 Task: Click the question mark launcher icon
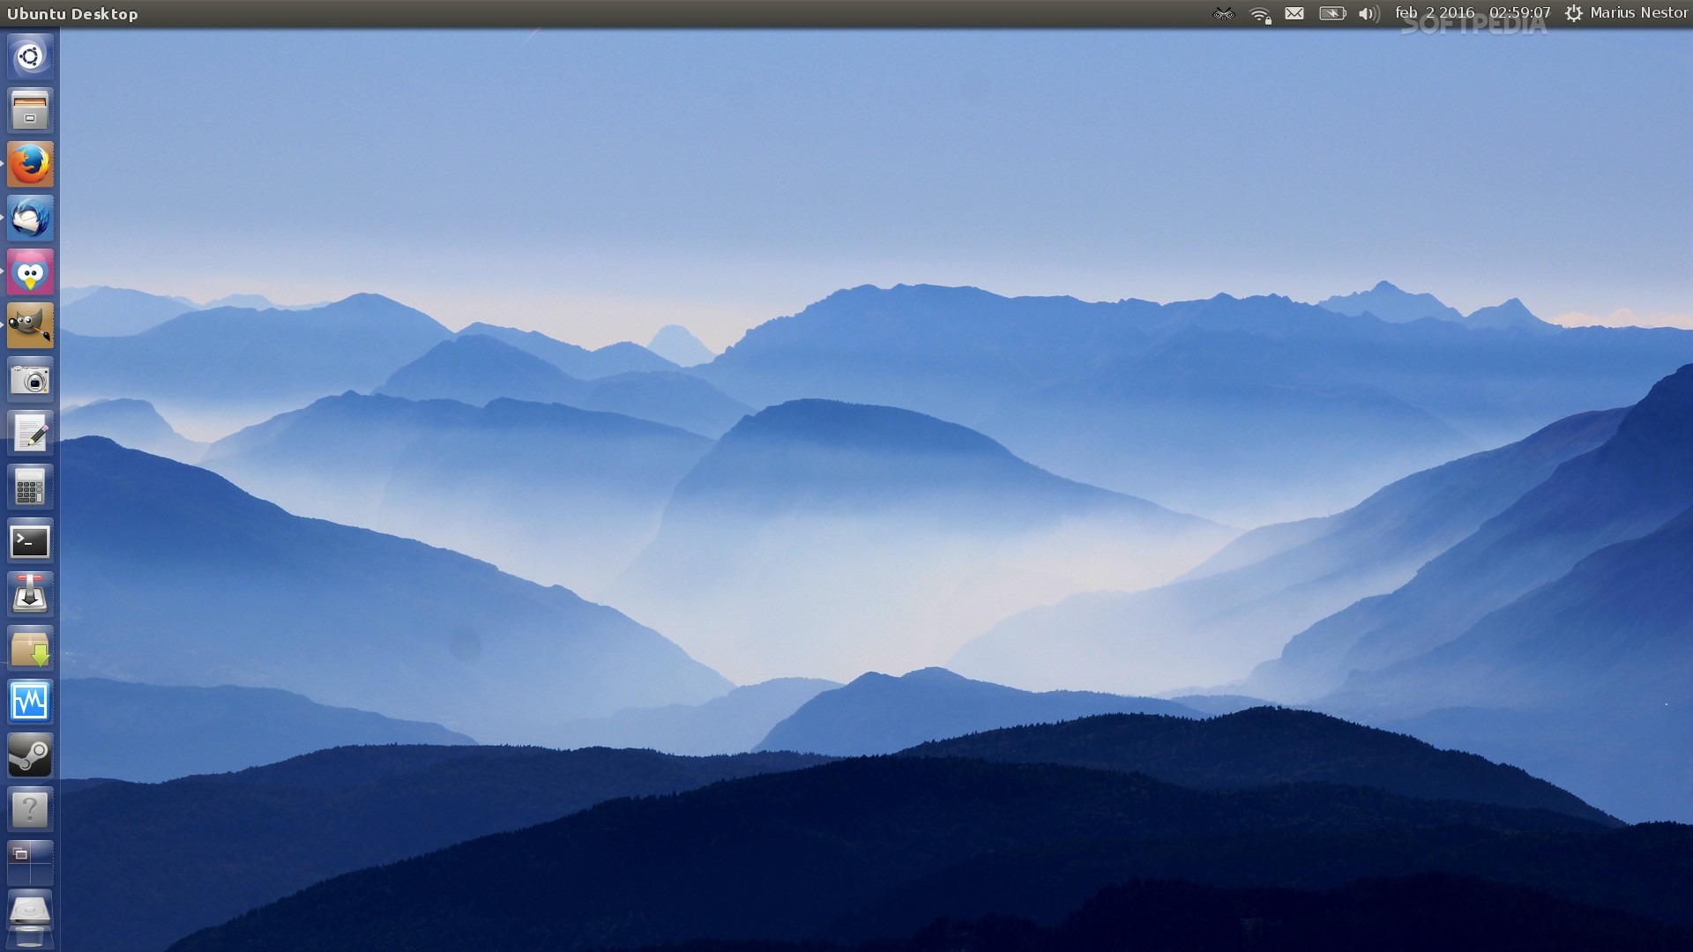30,810
